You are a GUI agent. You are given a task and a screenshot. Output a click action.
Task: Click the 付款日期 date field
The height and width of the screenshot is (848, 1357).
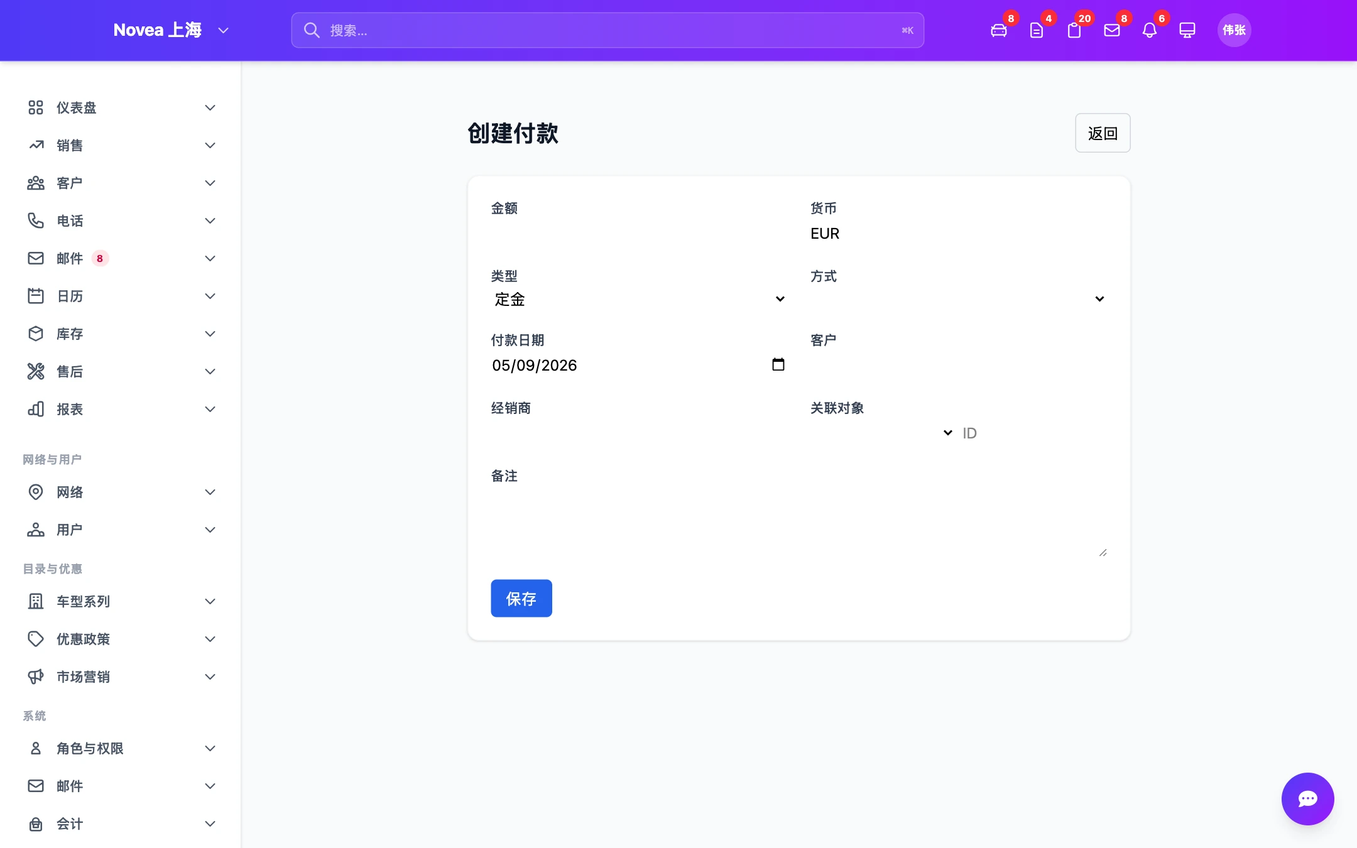(x=639, y=365)
